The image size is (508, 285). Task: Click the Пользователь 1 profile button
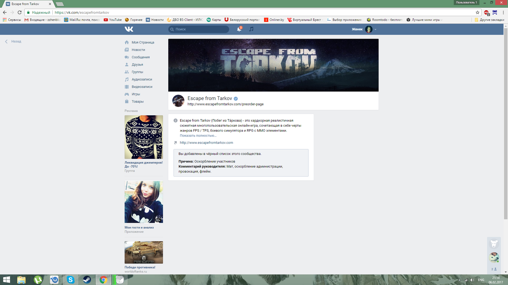pos(466,3)
